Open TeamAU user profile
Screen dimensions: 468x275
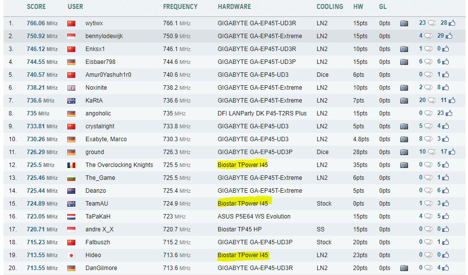pos(97,203)
